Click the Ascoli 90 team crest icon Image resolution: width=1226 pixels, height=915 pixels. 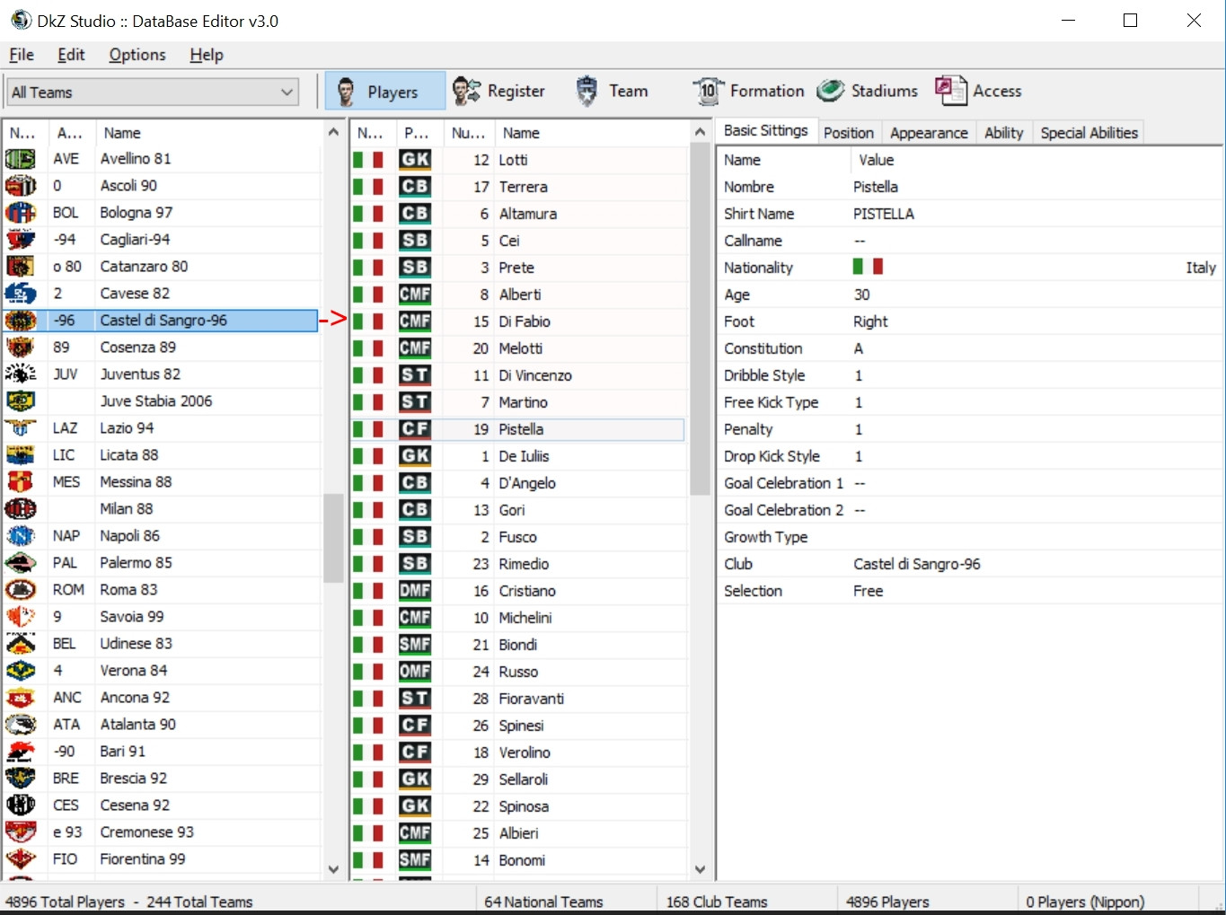pos(21,186)
